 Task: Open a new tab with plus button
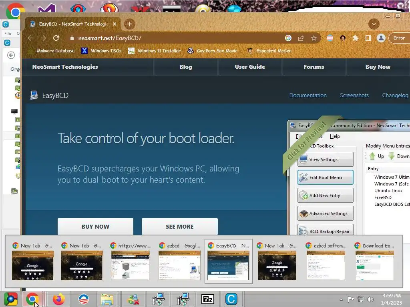click(130, 24)
